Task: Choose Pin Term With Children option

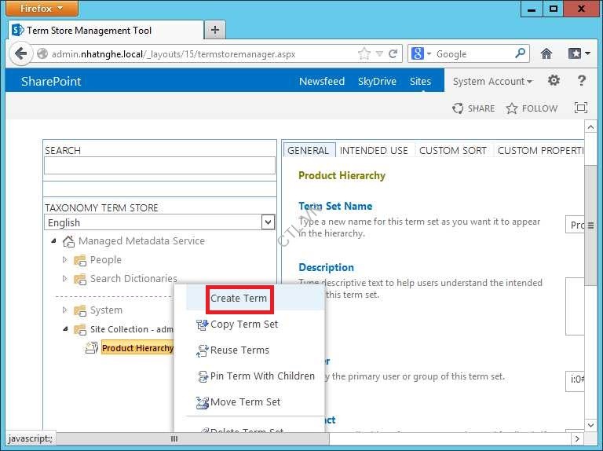Action: pyautogui.click(x=262, y=376)
